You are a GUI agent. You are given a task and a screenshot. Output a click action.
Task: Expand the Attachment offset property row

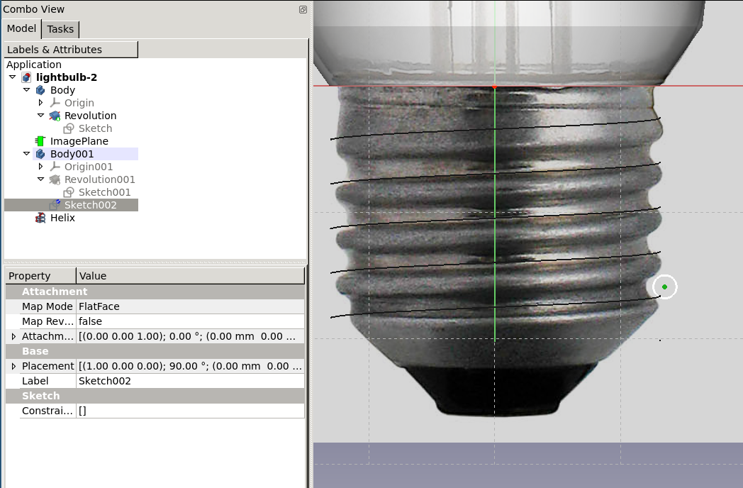(13, 336)
